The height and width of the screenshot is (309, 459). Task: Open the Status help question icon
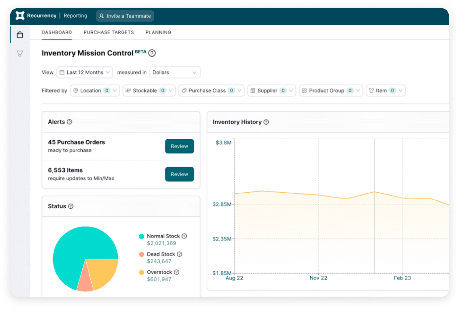[71, 206]
